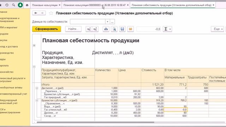226x127 pixels.
Task: Click the find previous toolbar icon
Action: (x=89, y=29)
